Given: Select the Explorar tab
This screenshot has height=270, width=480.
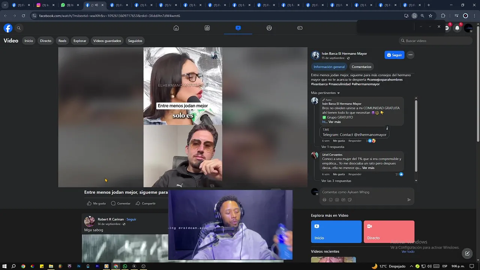Looking at the screenshot, I should pyautogui.click(x=80, y=41).
